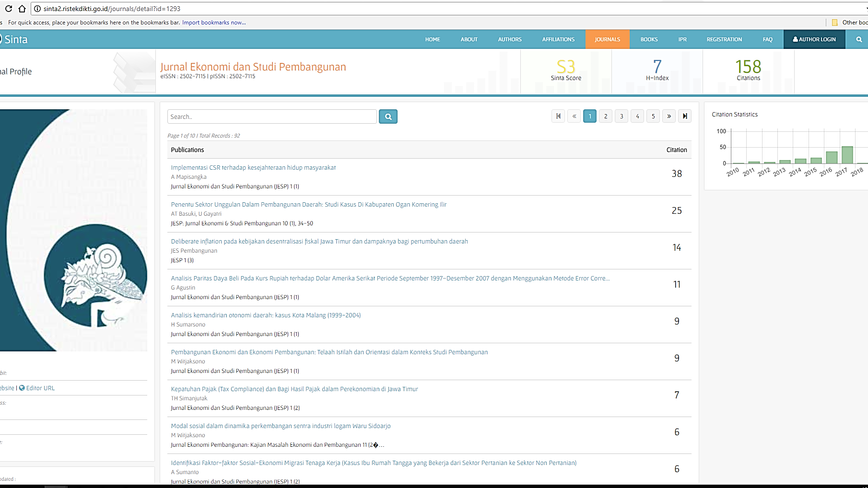Jump to first page pagination icon
Viewport: 868px width, 488px height.
[558, 116]
